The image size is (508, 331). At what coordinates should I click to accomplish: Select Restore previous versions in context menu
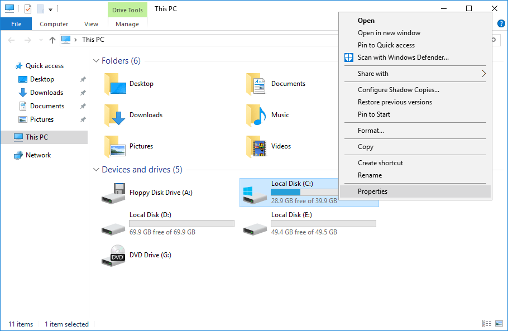pyautogui.click(x=395, y=102)
